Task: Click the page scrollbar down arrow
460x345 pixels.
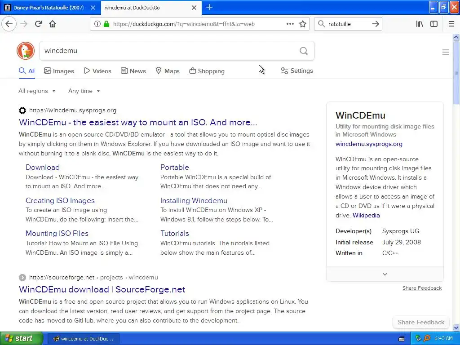Action: [456, 328]
